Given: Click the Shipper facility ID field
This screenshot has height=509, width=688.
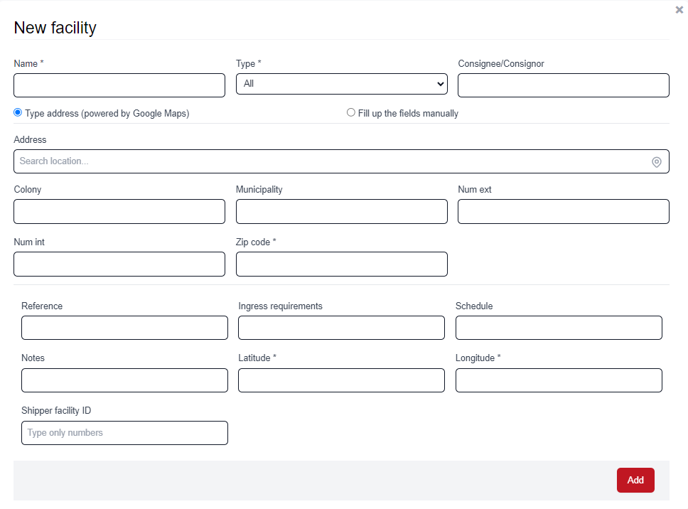Looking at the screenshot, I should [x=124, y=433].
